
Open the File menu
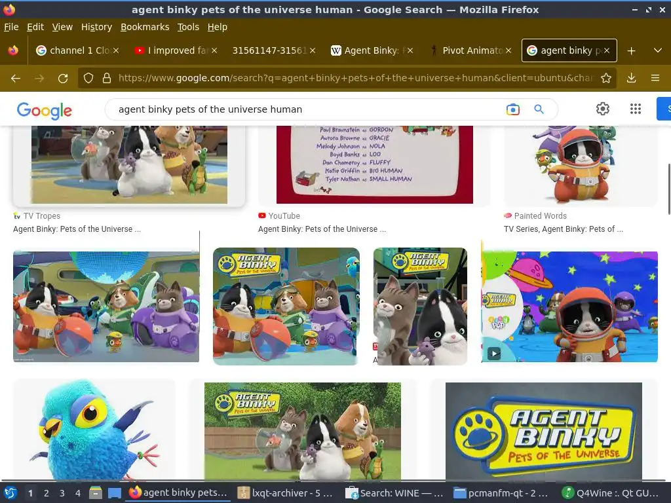[11, 27]
